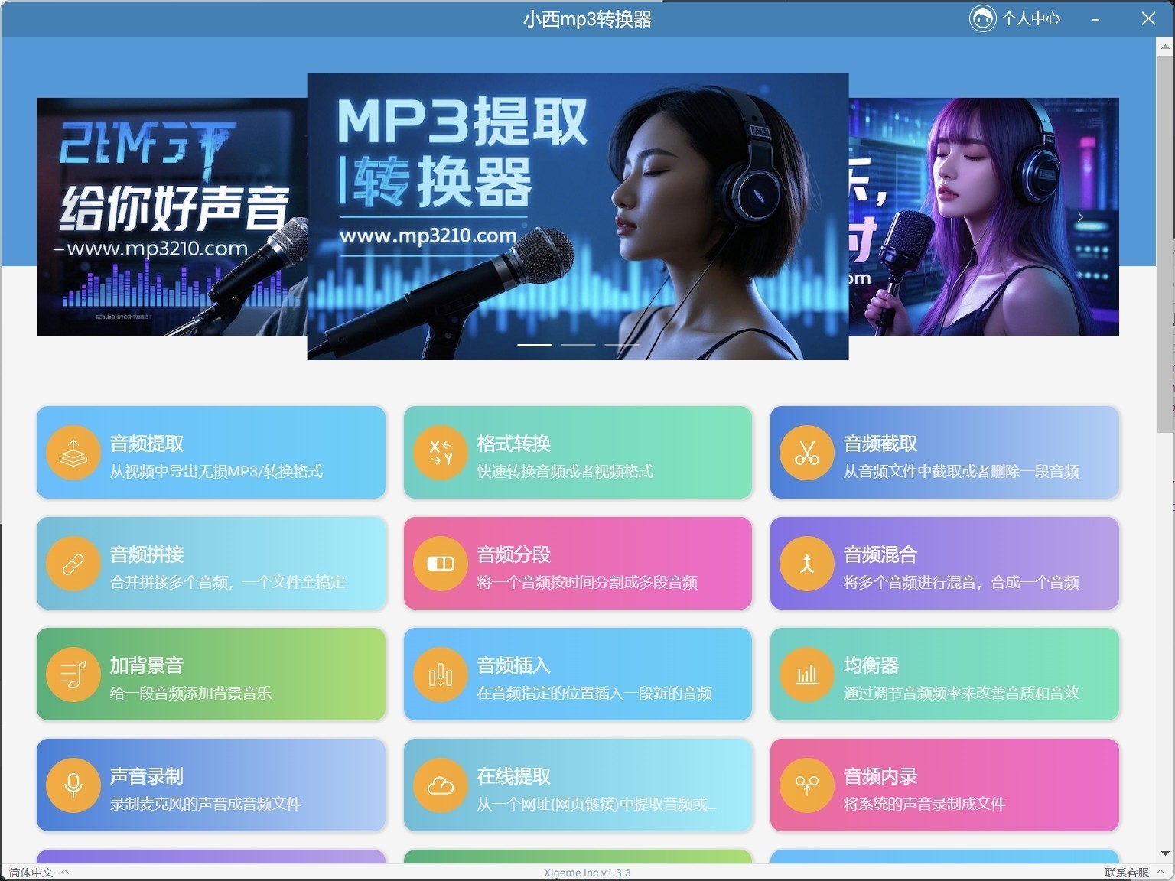
Task: Advance carousel with right chevron arrow
Action: point(1080,217)
